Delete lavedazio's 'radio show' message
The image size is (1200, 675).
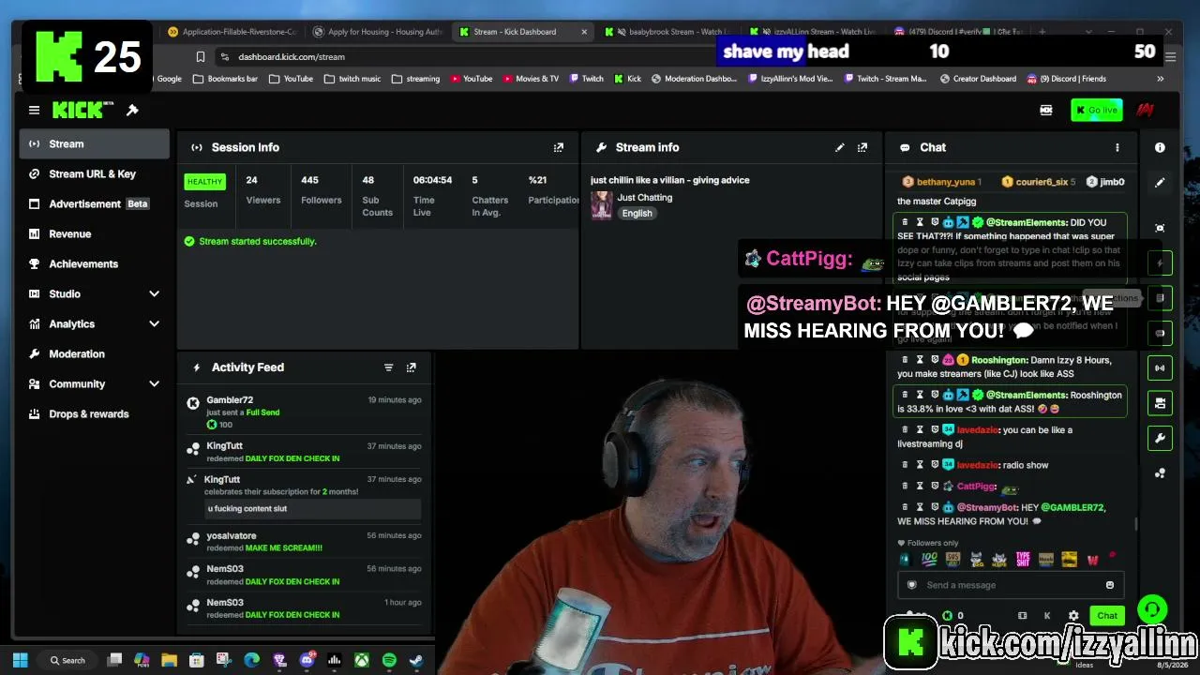(905, 465)
